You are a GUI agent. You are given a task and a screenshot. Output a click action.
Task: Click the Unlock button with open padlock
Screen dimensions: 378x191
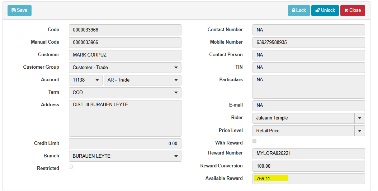325,10
